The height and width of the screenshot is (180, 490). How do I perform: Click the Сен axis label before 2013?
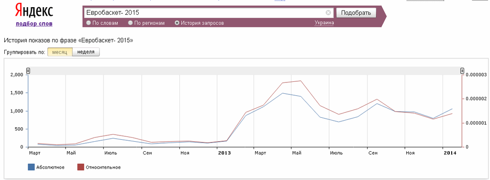point(148,153)
